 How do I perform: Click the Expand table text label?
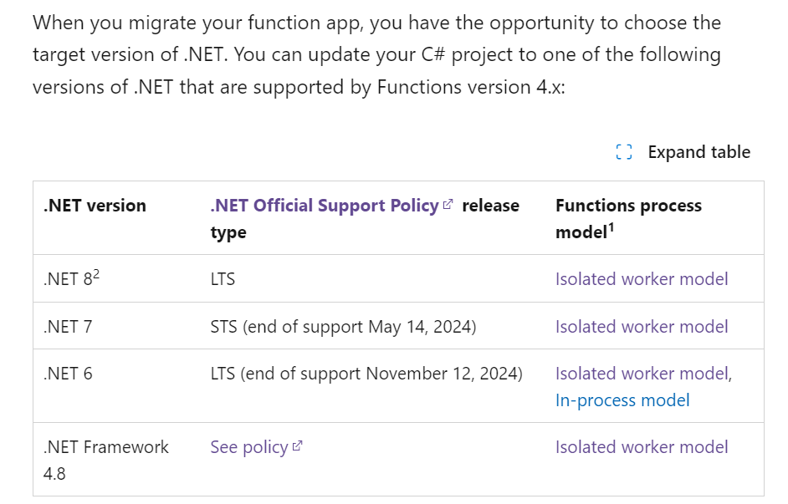[698, 151]
